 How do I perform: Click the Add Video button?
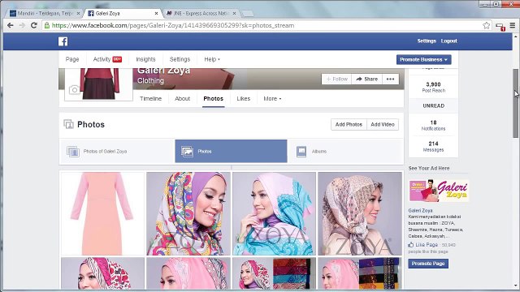(383, 124)
